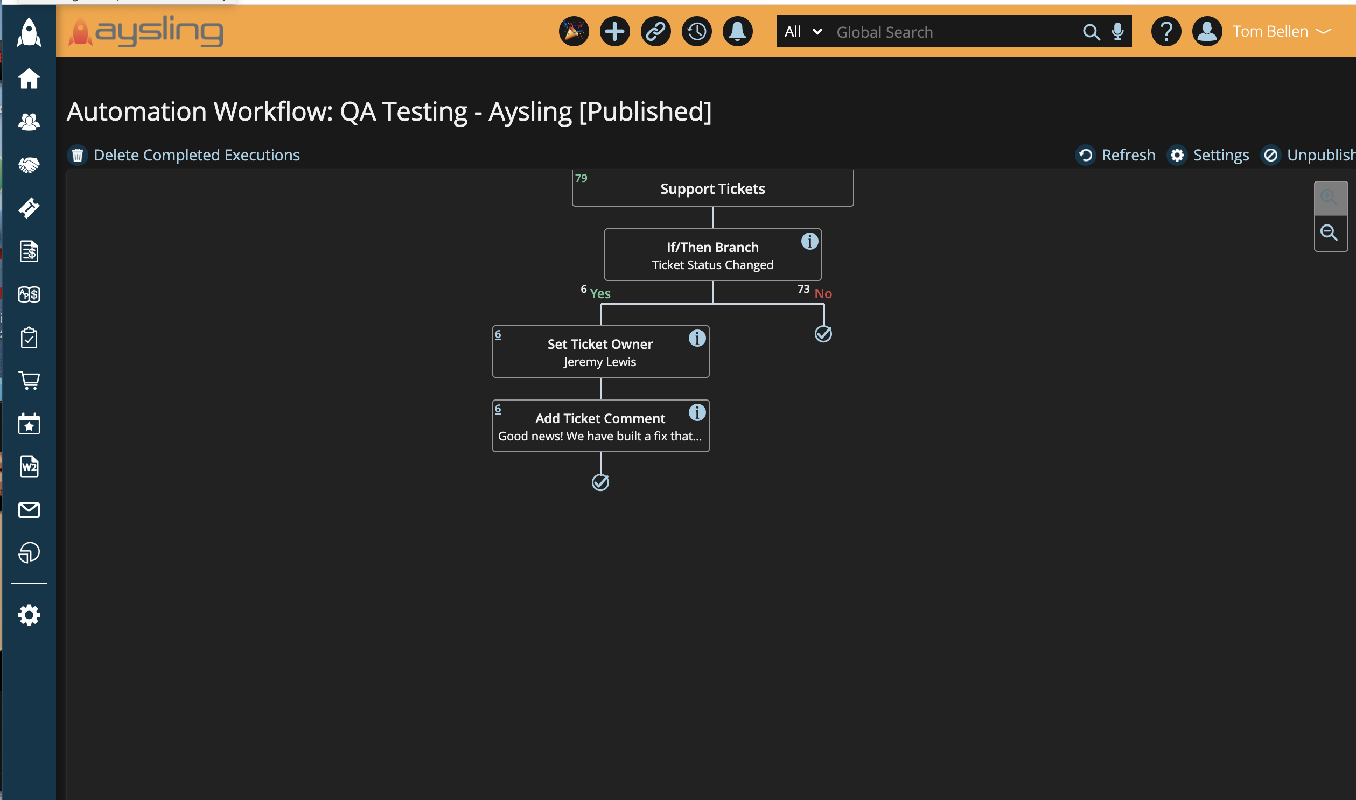Select the Support Tickets node
This screenshot has height=800, width=1356.
[712, 188]
